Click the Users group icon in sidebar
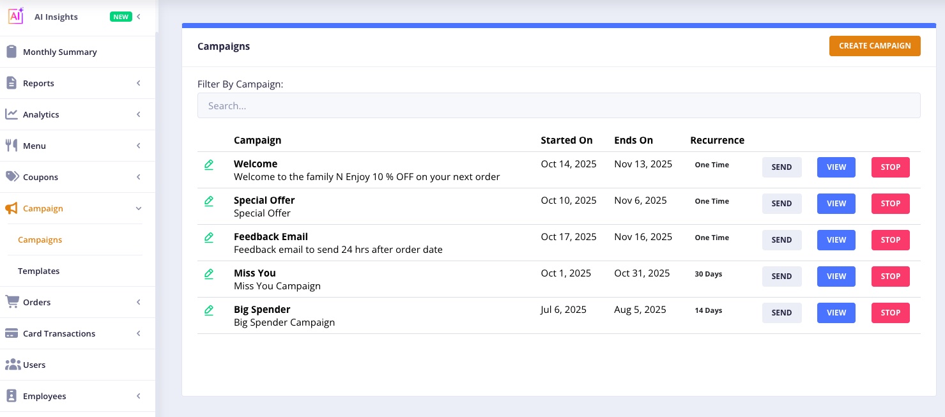 click(12, 365)
